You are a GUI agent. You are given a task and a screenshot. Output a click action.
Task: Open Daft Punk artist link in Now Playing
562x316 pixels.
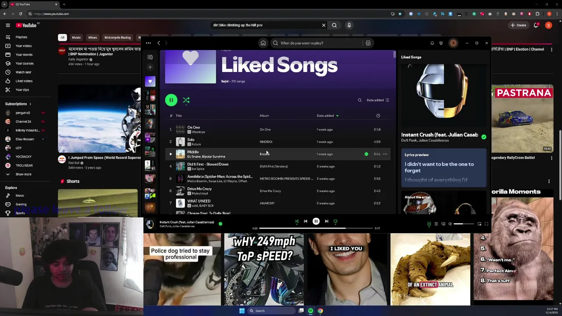click(x=409, y=140)
